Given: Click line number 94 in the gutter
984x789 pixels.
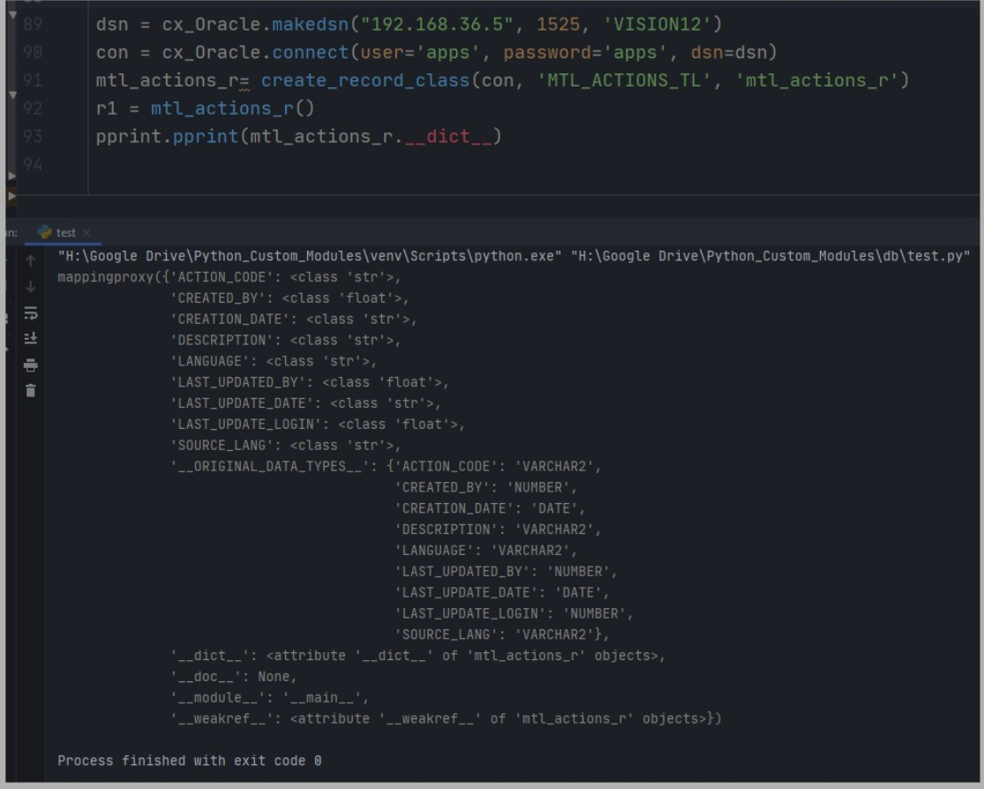Looking at the screenshot, I should pyautogui.click(x=31, y=165).
